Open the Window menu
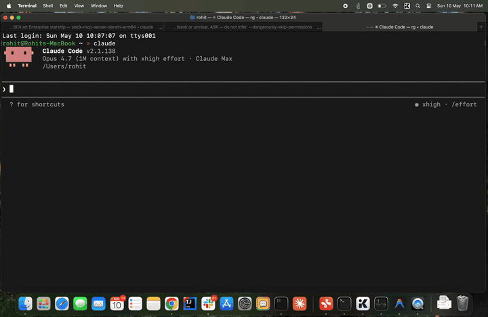 [99, 5]
